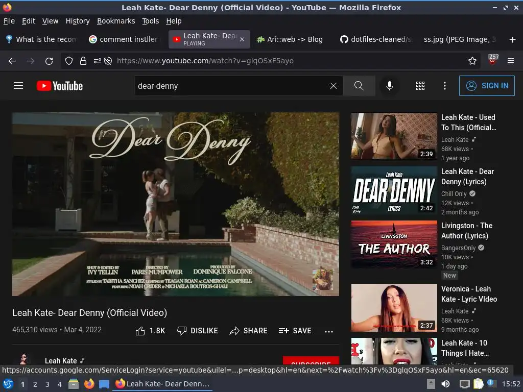Open the YouTube apps grid
This screenshot has height=392, width=523.
point(420,86)
